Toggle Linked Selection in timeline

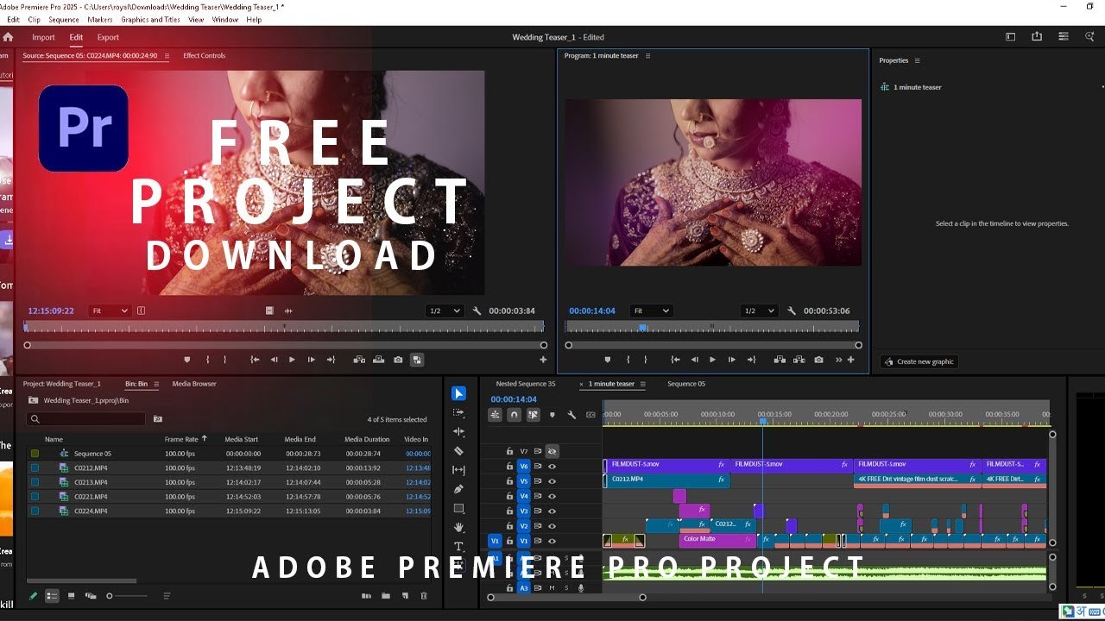click(533, 415)
